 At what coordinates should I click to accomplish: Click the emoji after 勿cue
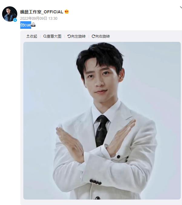[x=33, y=25]
